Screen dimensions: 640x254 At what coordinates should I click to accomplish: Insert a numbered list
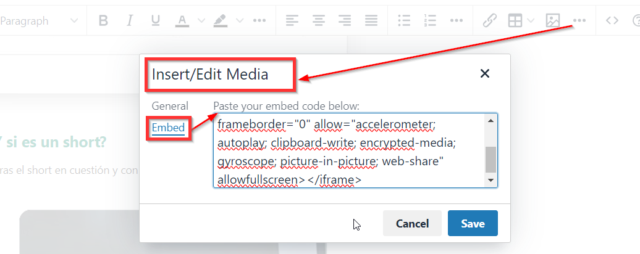430,20
